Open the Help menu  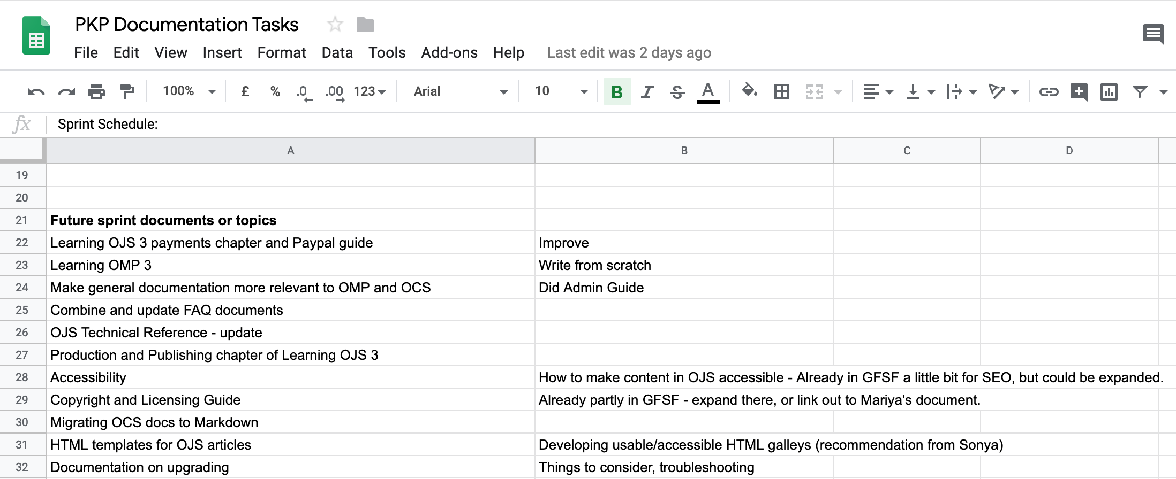coord(509,52)
